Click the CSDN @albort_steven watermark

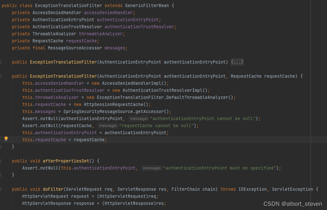point(292,204)
